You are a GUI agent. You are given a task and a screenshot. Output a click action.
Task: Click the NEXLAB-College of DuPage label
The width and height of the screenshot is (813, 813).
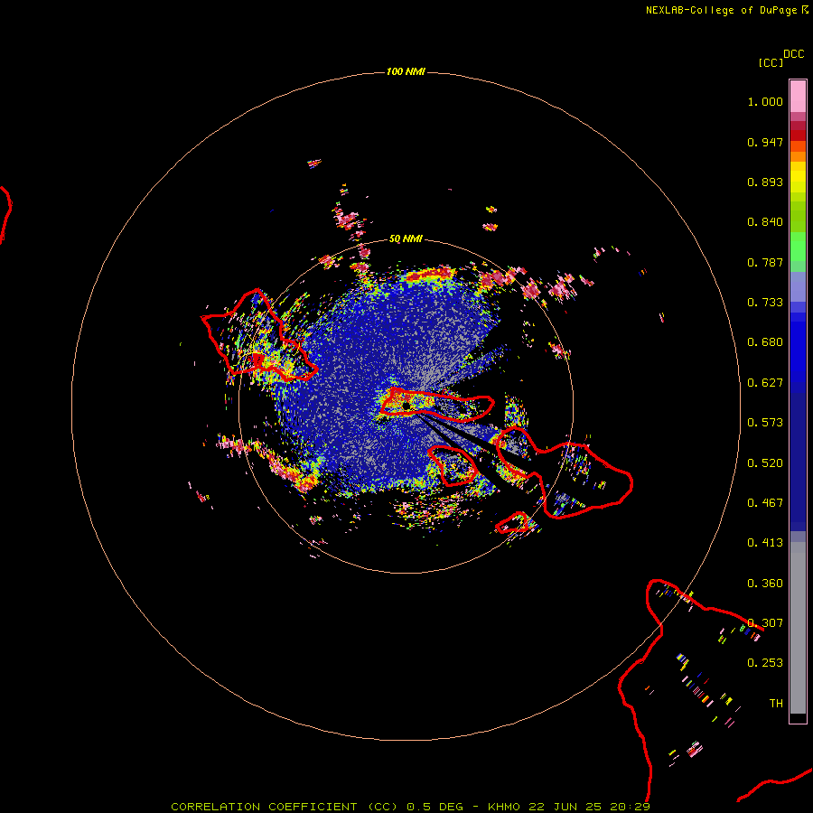pos(721,10)
